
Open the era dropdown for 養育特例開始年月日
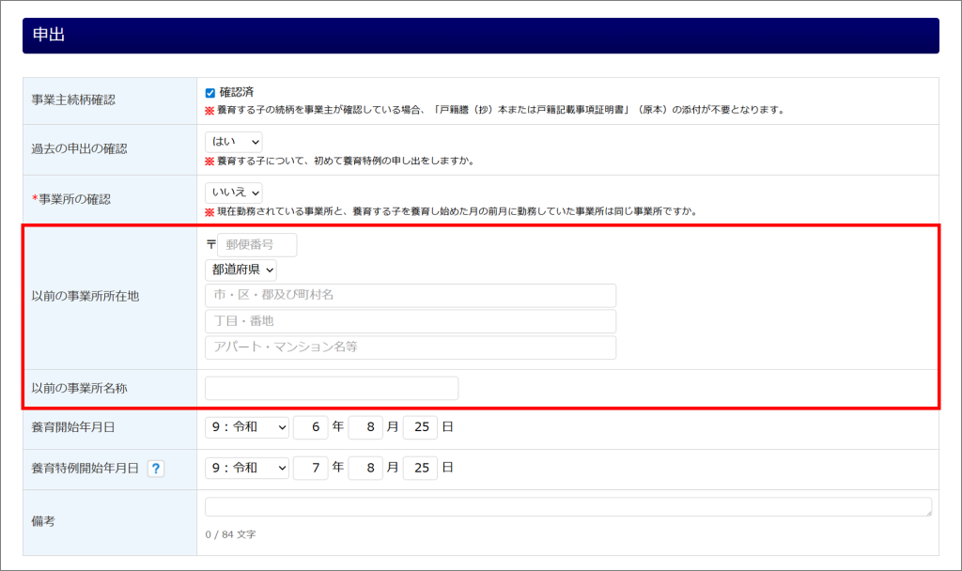(247, 468)
